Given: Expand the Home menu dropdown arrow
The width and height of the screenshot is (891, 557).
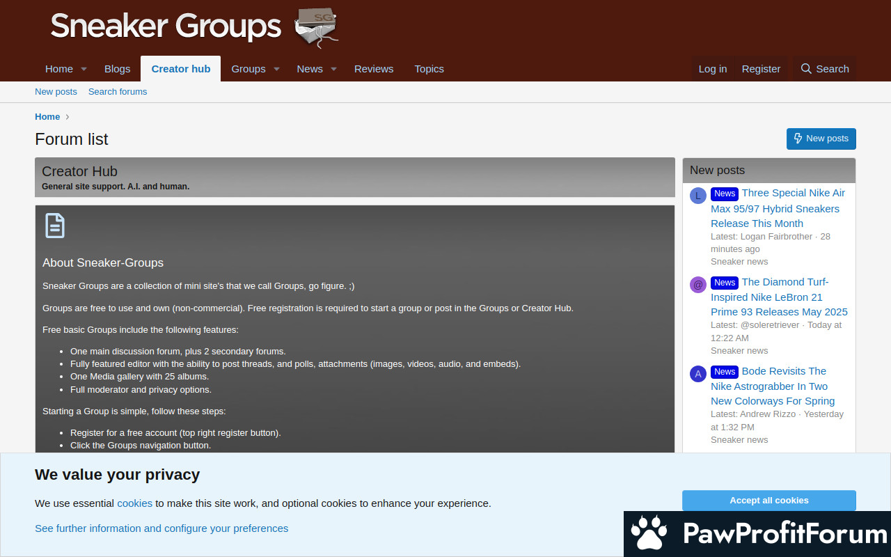Looking at the screenshot, I should click(84, 69).
